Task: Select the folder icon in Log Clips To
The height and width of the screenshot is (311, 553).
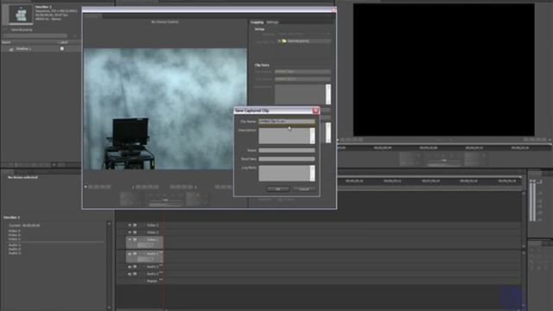Action: (284, 41)
